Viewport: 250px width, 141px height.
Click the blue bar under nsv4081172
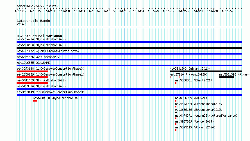129,54
